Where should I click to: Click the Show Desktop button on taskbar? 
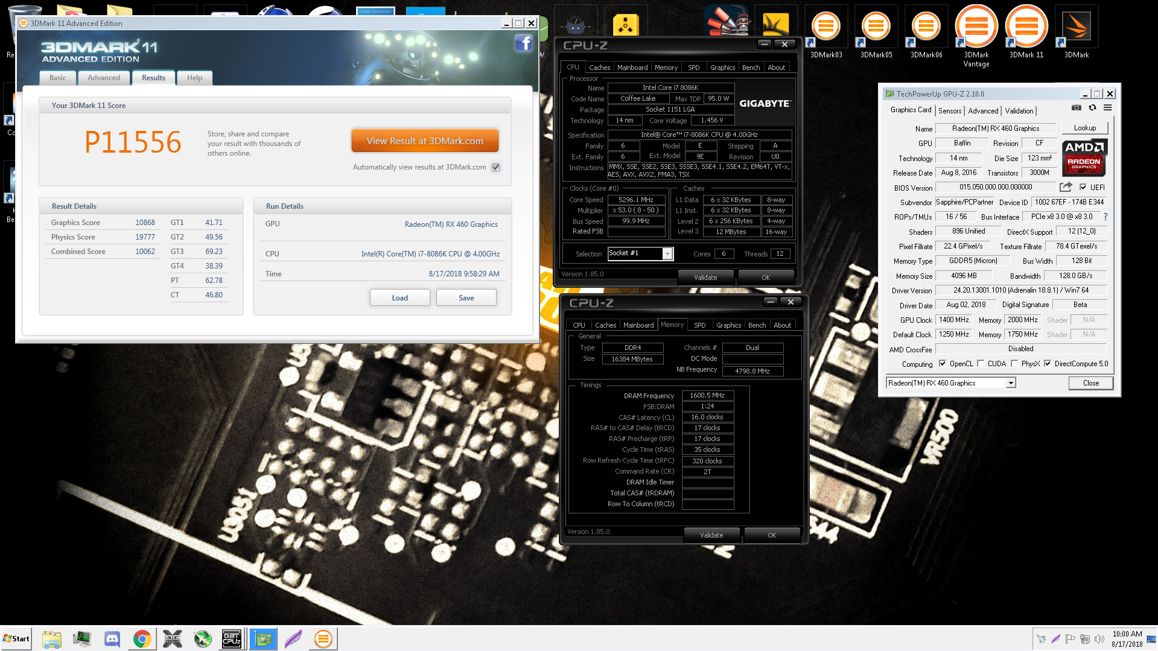point(1151,639)
